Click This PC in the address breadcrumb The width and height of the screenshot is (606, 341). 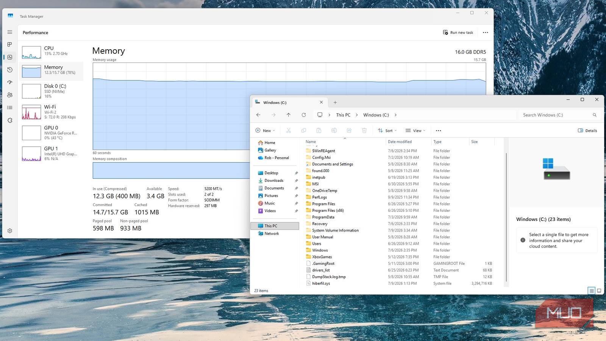click(343, 115)
